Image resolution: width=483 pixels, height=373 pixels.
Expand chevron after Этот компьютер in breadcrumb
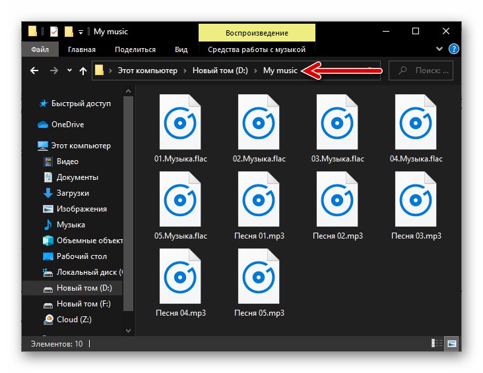[185, 71]
